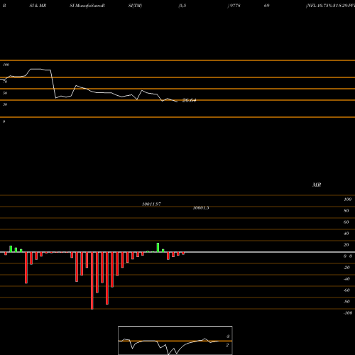Click the 'SI & MR' header label
This screenshot has height=355, width=355.
tap(38, 6)
